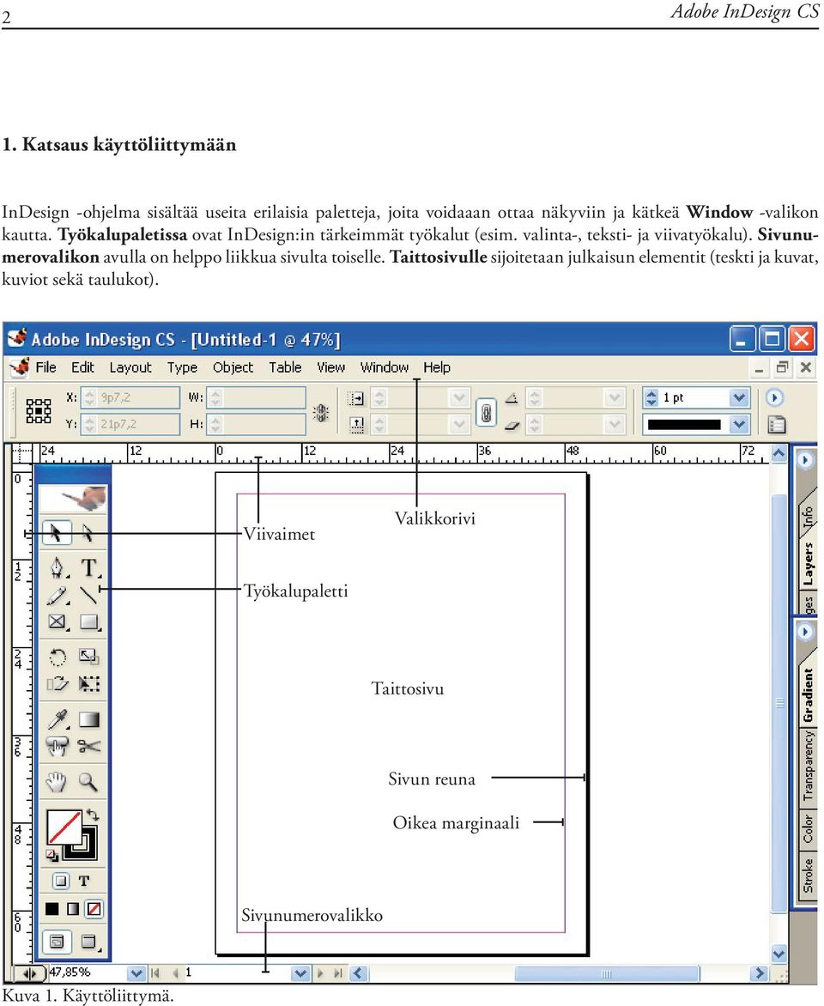Click the Adobe Online feather image
Viewport: 824px width, 1006px height.
point(73,497)
